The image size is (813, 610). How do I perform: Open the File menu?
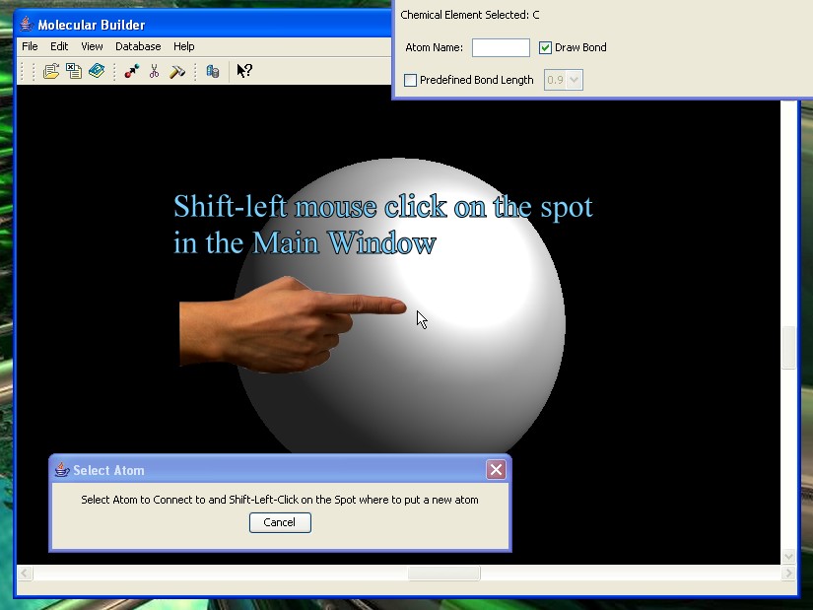tap(30, 46)
